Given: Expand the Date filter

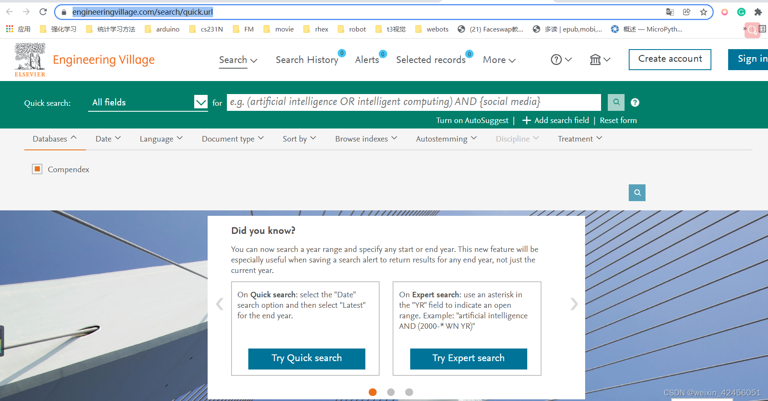Looking at the screenshot, I should pyautogui.click(x=108, y=139).
